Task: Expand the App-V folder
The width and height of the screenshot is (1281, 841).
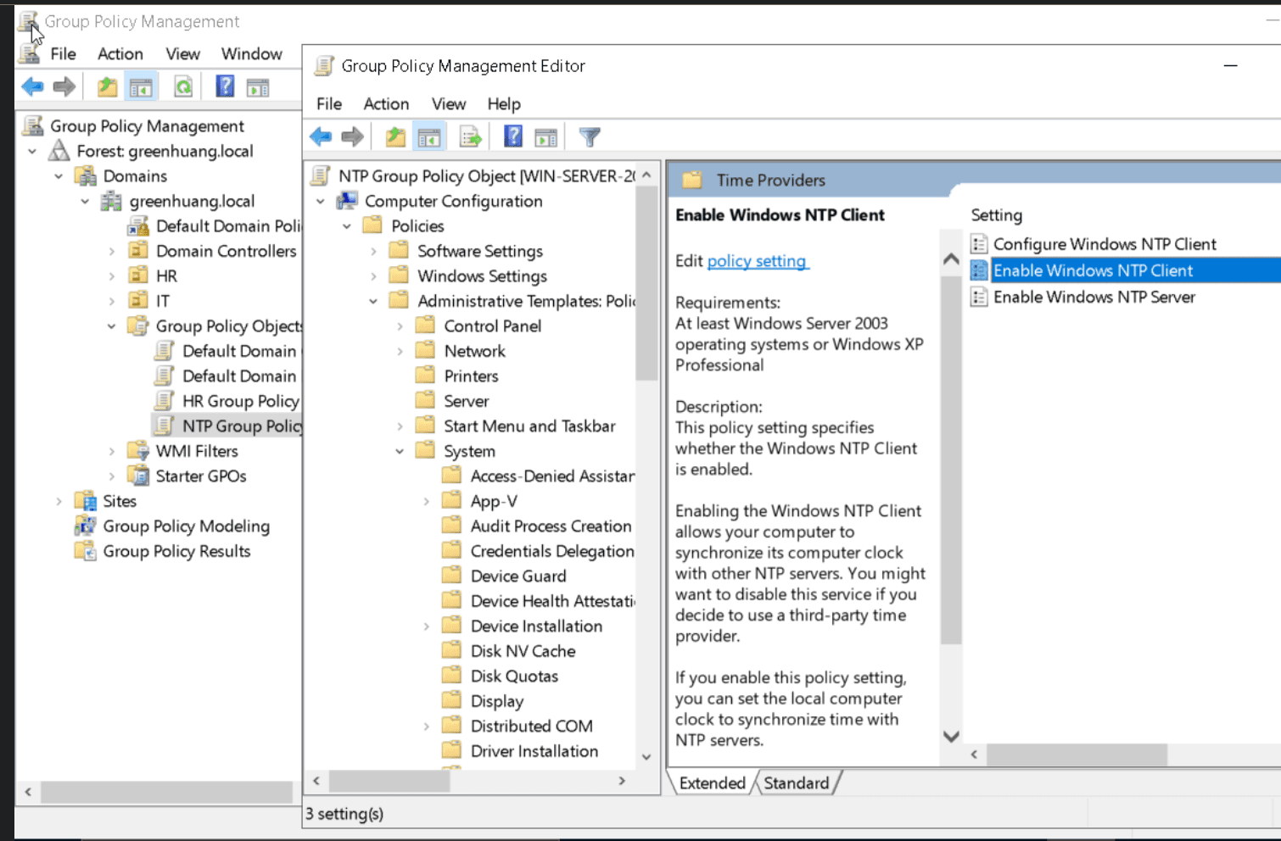Action: click(x=426, y=501)
